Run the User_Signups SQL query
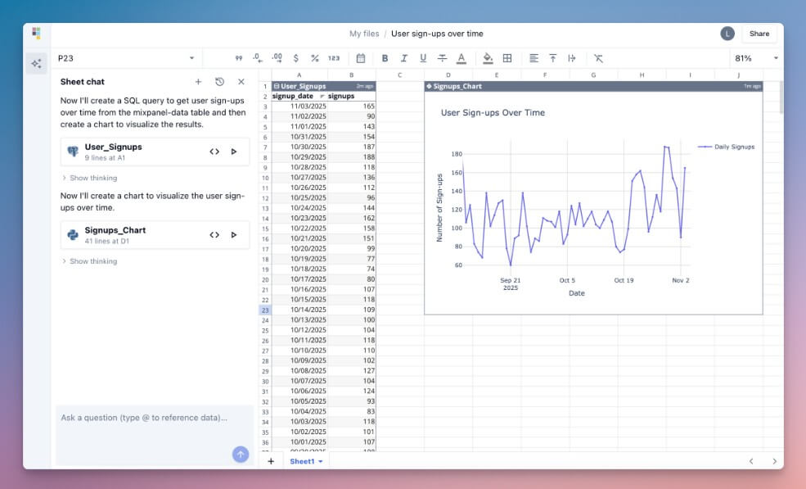This screenshot has width=806, height=489. click(233, 152)
